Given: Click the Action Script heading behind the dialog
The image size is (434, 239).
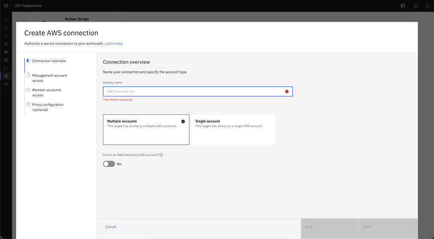Looking at the screenshot, I should pyautogui.click(x=77, y=19).
